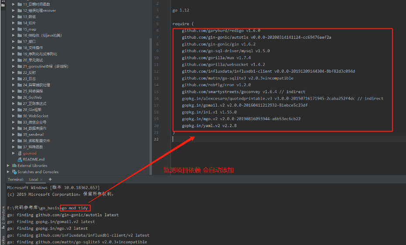Click the gopkg.in/yaml.v2 v2.2.8 line
Viewport: 406px width, 245px height.
pyautogui.click(x=209, y=126)
